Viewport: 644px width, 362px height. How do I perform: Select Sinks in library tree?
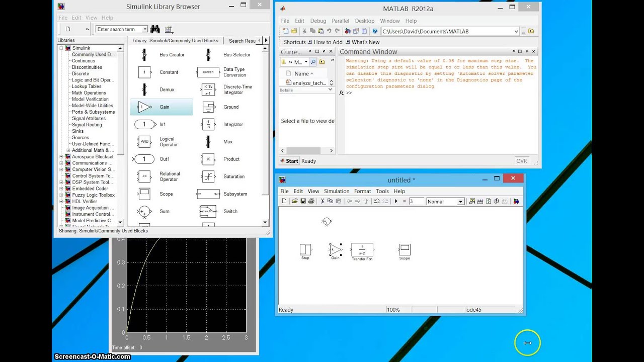coord(77,131)
